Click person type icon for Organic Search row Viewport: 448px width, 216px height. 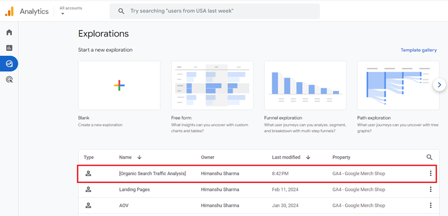tap(88, 174)
